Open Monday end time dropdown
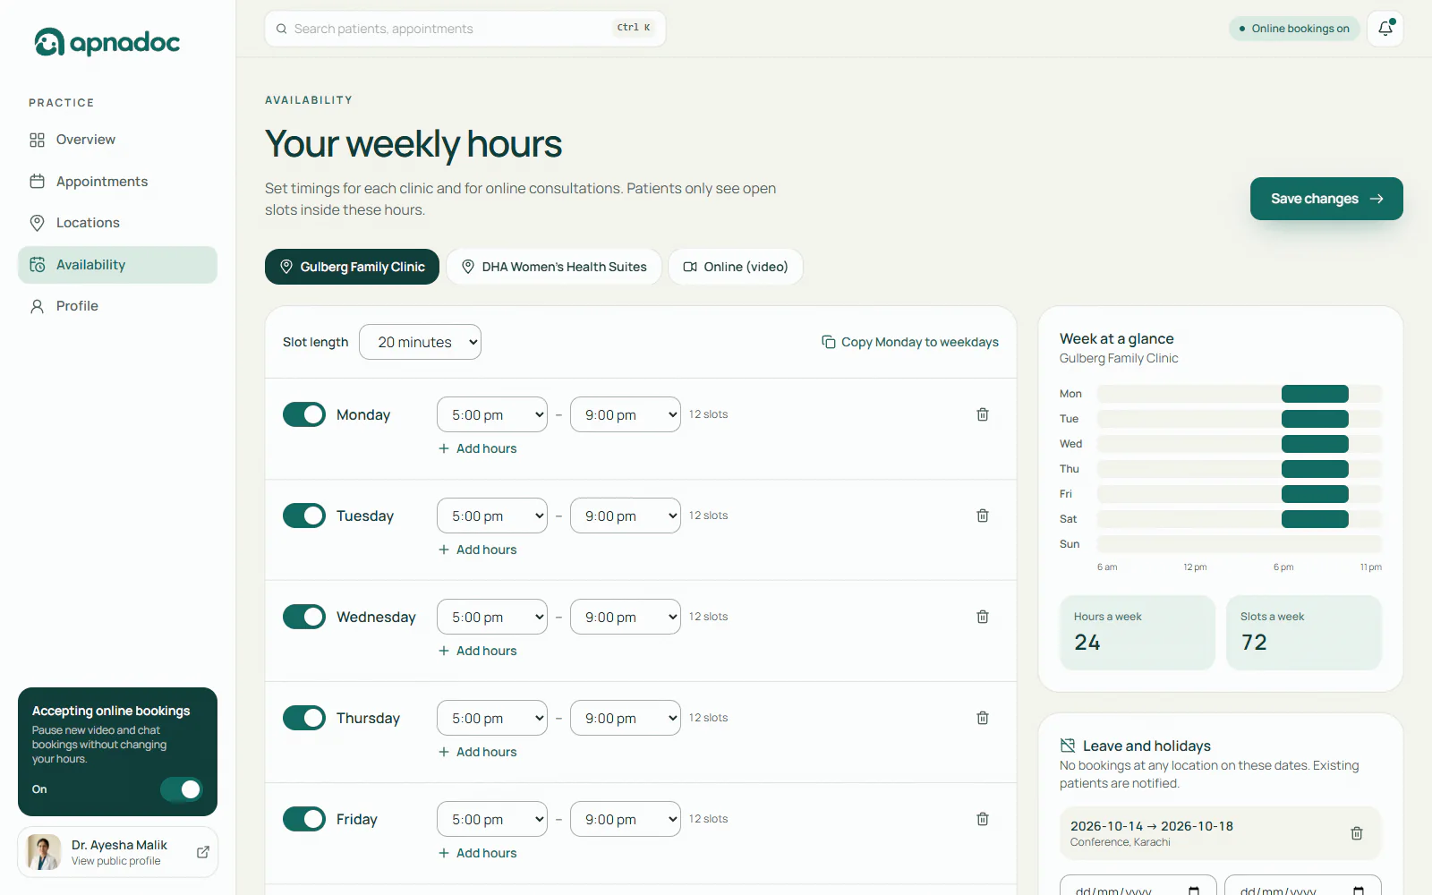The height and width of the screenshot is (895, 1432). click(x=626, y=414)
